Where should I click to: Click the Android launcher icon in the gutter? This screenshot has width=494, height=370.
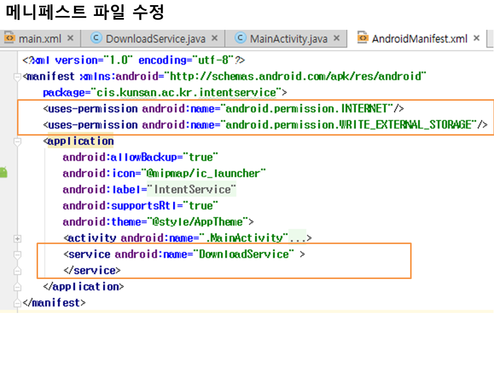3,173
